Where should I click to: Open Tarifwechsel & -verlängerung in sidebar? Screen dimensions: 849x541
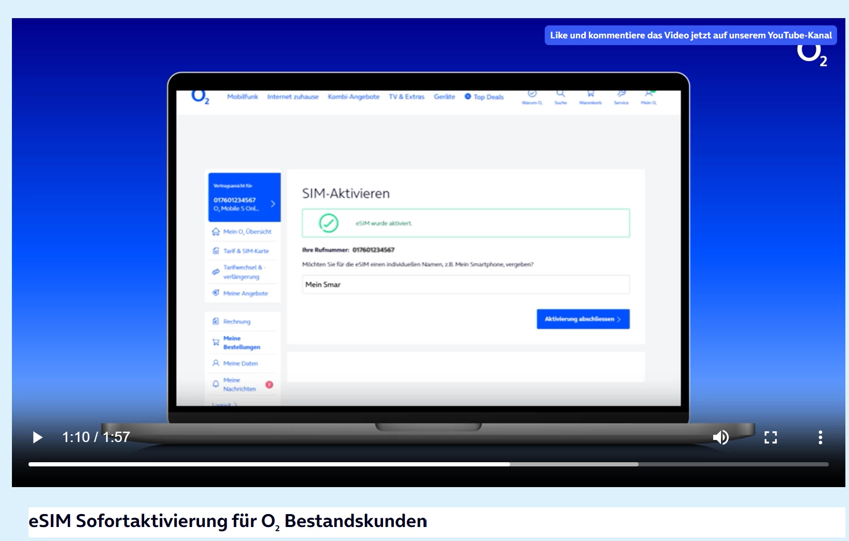[244, 272]
